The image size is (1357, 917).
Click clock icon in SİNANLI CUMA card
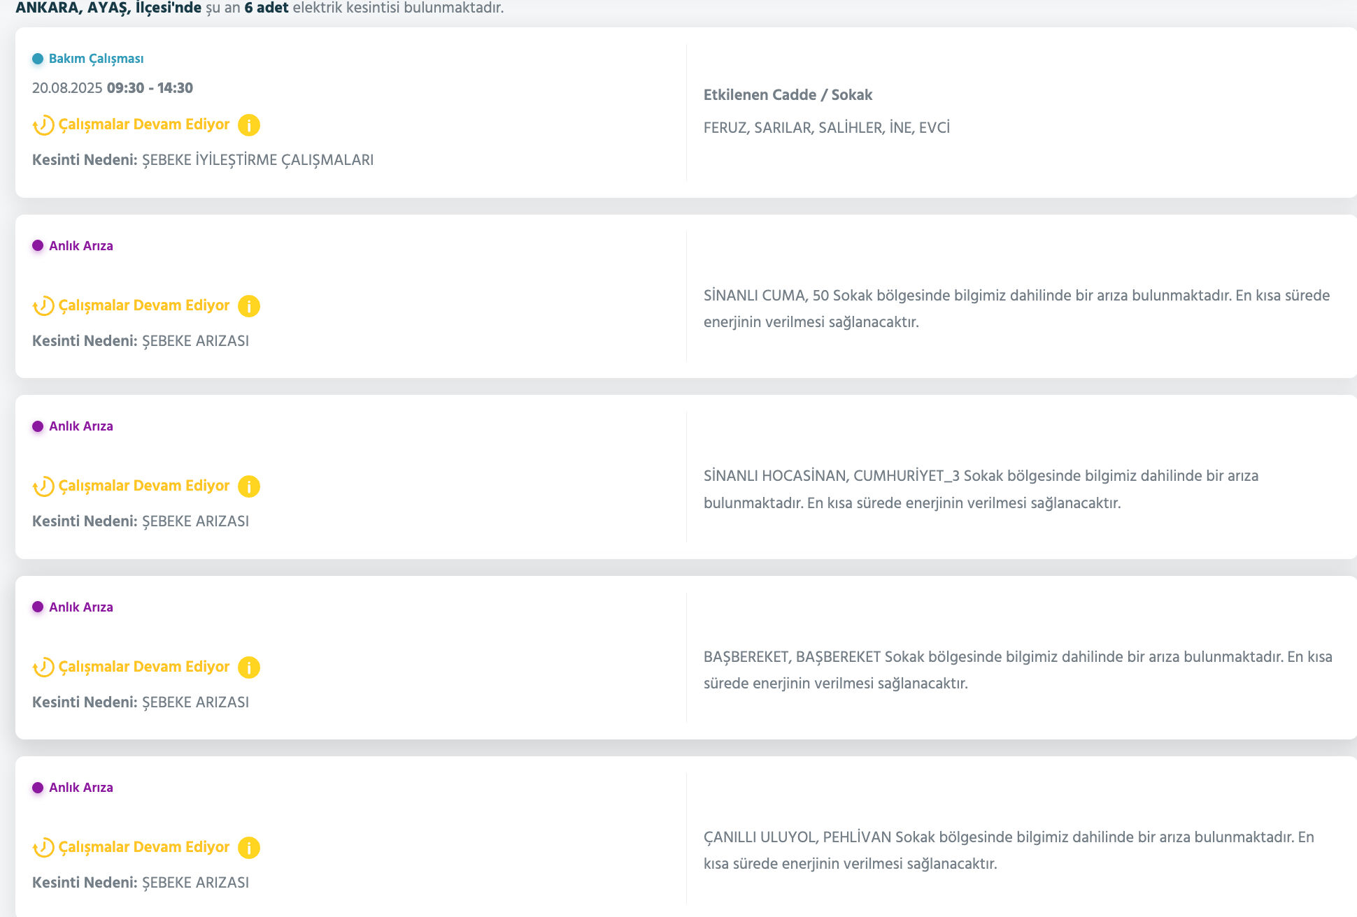click(x=43, y=306)
